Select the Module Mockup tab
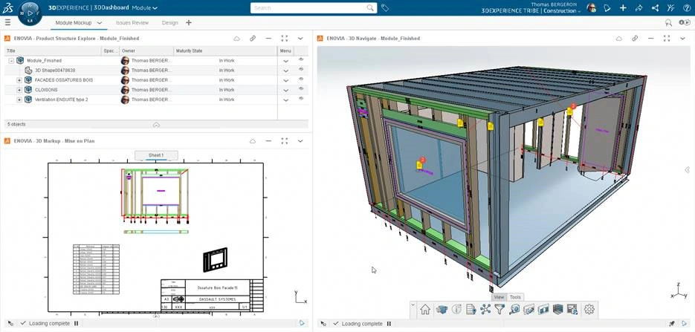The image size is (695, 332). 74,22
